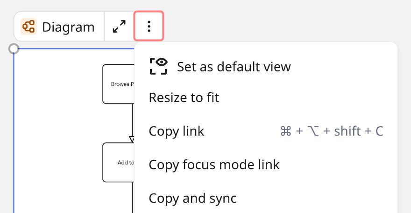Click the orange Diagram type icon

[x=28, y=27]
